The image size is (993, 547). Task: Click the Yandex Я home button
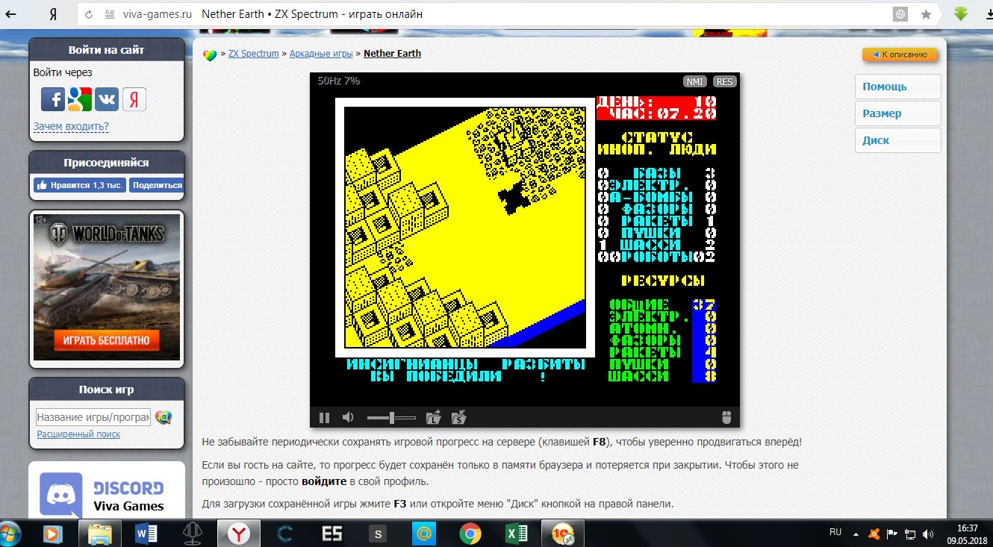click(53, 14)
